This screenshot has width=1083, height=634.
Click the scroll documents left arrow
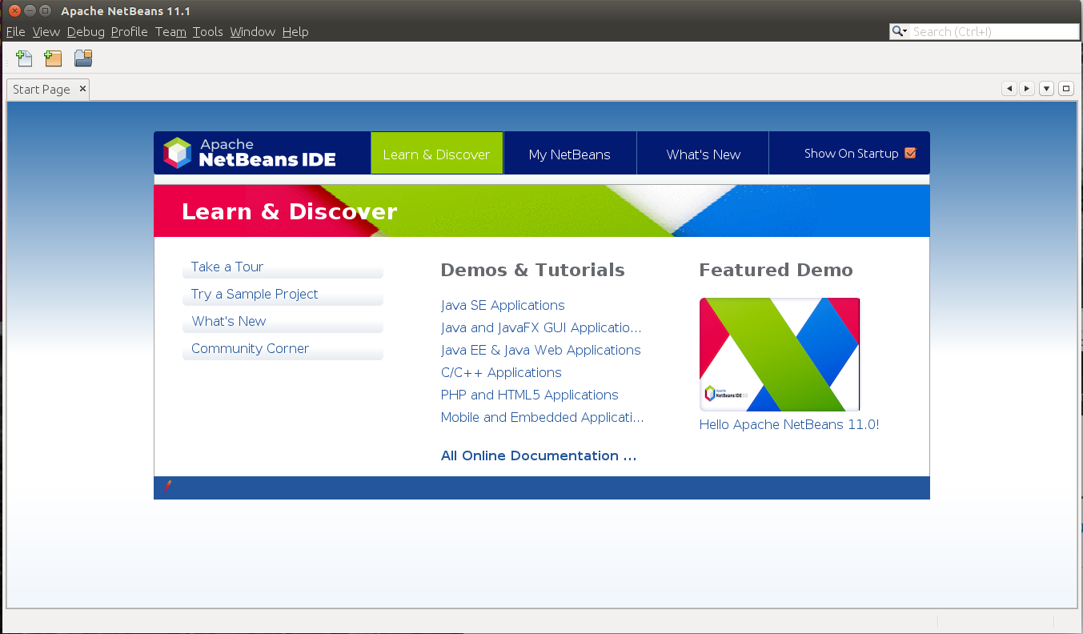1009,89
